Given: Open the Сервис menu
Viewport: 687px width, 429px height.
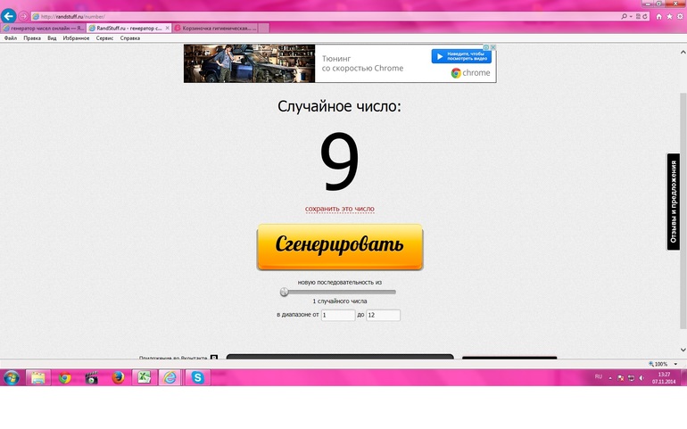Looking at the screenshot, I should click(x=104, y=38).
